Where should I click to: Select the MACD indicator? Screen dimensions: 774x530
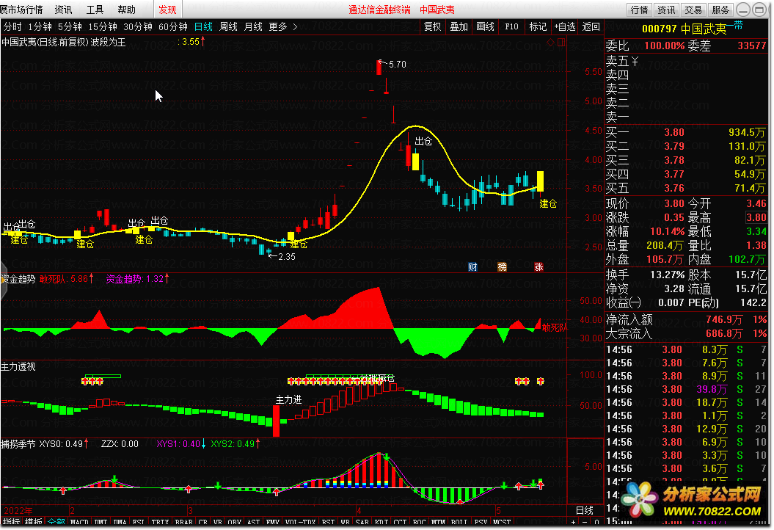pyautogui.click(x=79, y=522)
